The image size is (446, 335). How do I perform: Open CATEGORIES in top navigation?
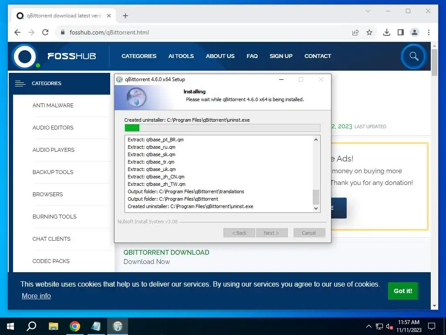click(139, 56)
